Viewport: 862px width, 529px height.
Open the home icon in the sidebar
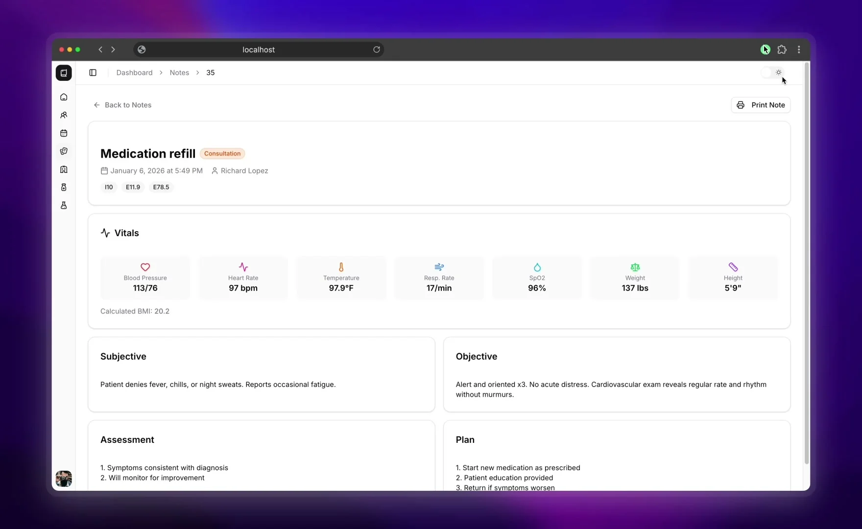tap(64, 97)
